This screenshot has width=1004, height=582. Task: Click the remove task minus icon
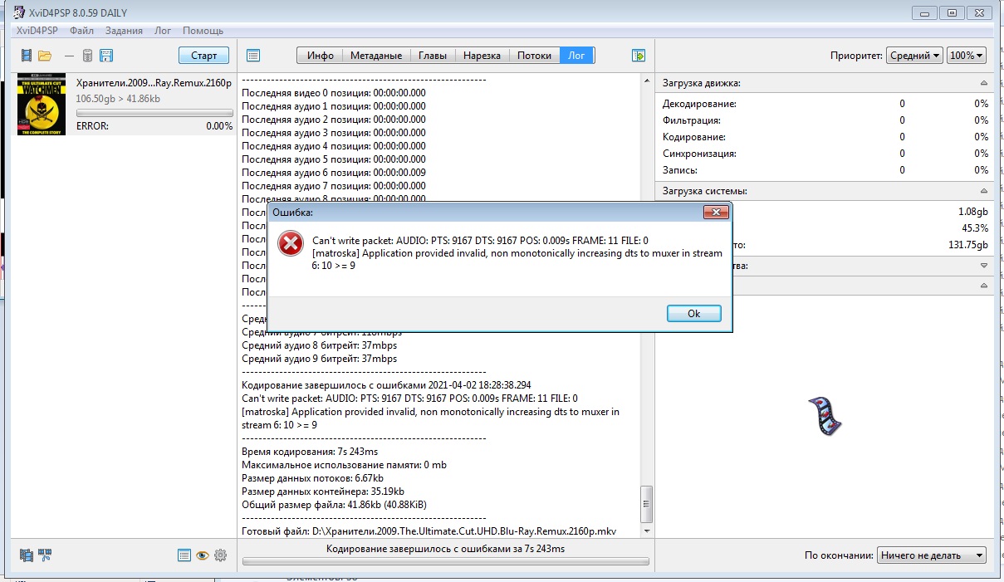(x=69, y=56)
